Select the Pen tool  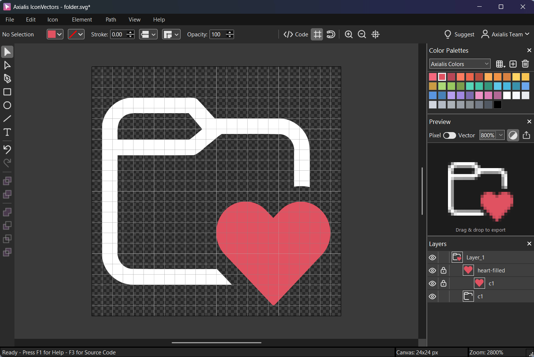pos(7,78)
